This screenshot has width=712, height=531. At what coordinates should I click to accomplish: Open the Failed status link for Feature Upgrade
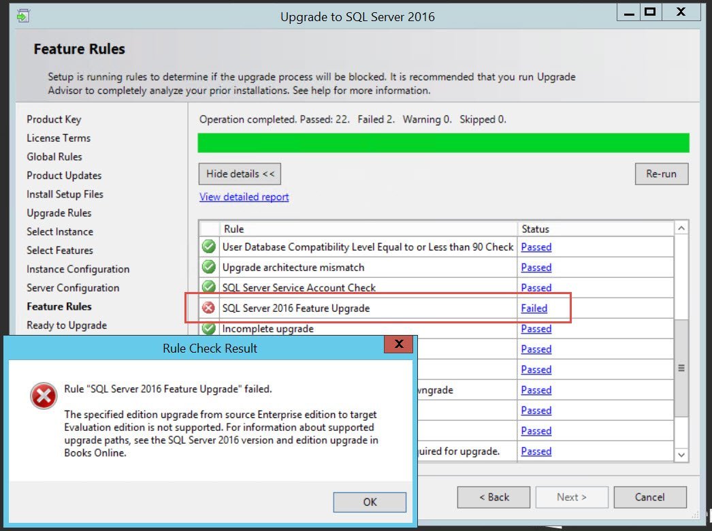coord(534,308)
